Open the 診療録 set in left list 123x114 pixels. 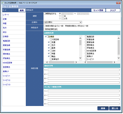pyautogui.click(x=14, y=36)
